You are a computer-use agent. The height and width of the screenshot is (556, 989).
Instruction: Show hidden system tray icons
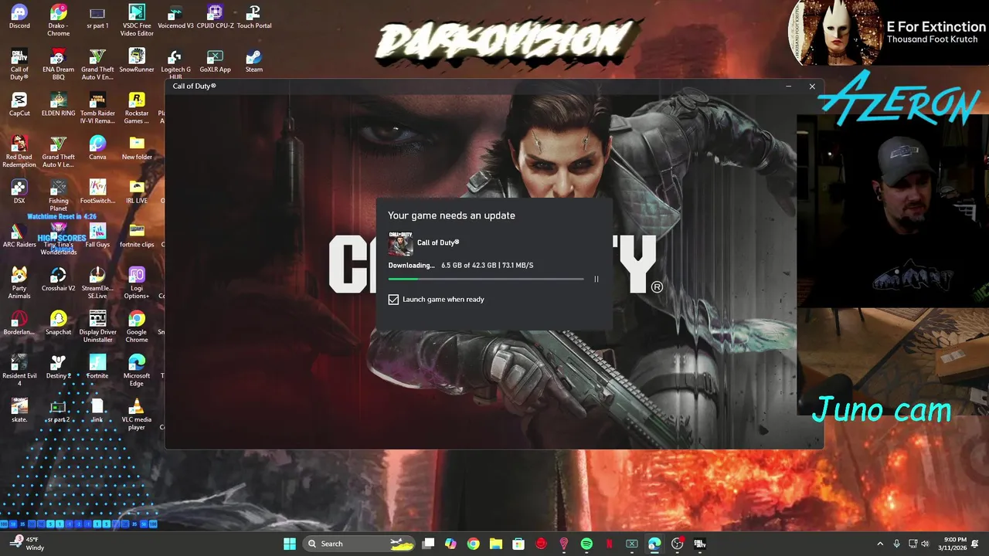(880, 544)
